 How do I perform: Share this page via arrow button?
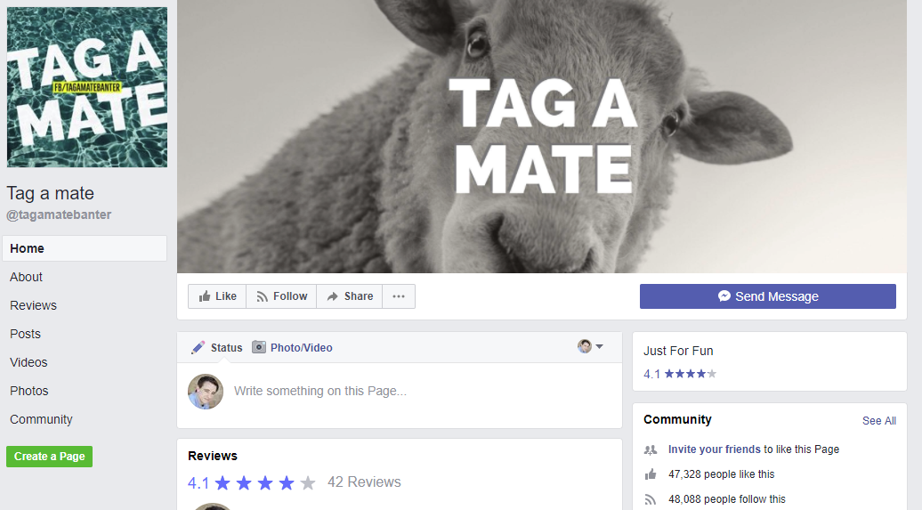pos(350,296)
